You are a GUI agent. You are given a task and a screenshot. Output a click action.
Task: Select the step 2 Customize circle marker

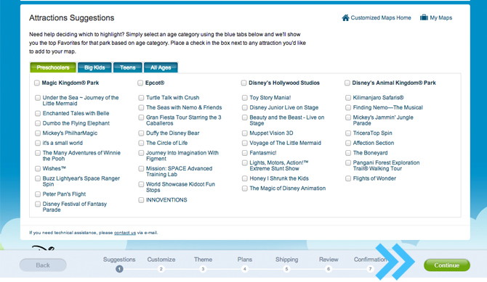coord(161,269)
